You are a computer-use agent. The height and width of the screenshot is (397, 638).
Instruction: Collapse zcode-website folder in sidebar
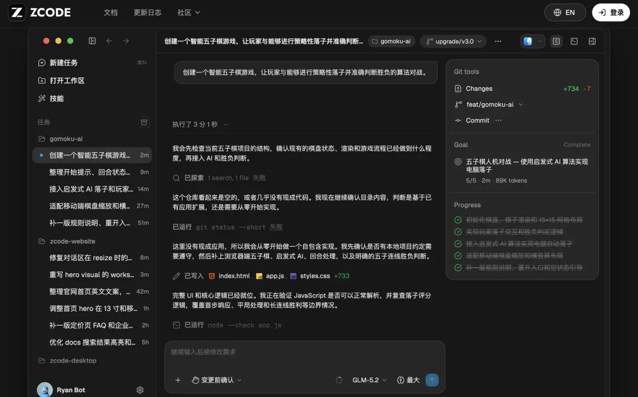[67, 241]
